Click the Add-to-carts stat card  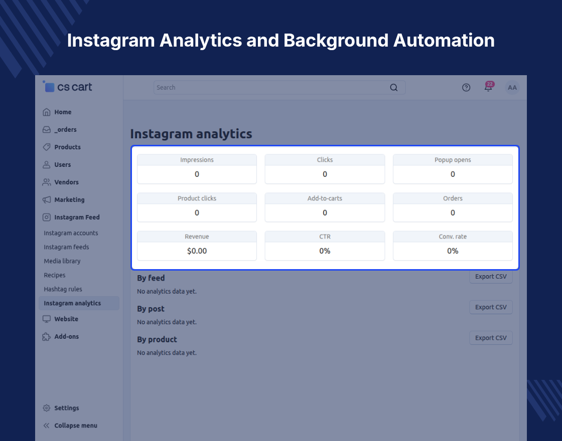(x=325, y=207)
